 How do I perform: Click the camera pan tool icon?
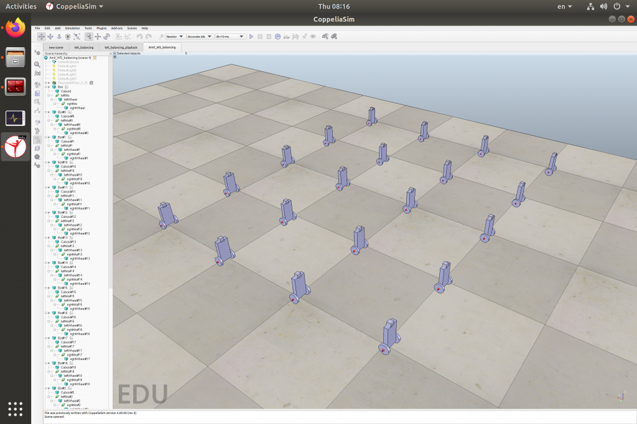[x=42, y=37]
